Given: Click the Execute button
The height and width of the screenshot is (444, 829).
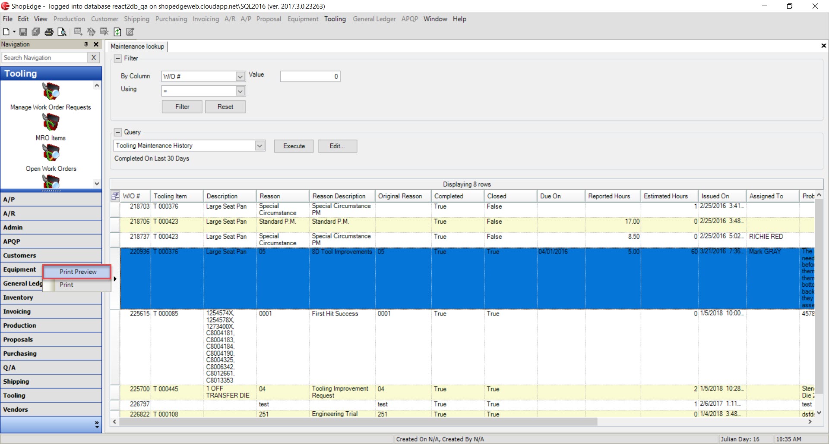Looking at the screenshot, I should (294, 146).
